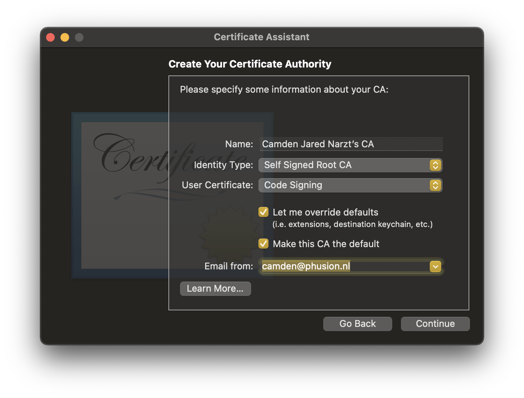524x398 pixels.
Task: Click the Email from chevron arrow
Action: click(x=435, y=267)
